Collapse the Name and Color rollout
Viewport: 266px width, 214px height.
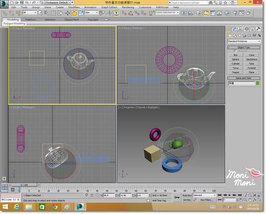pyautogui.click(x=244, y=78)
